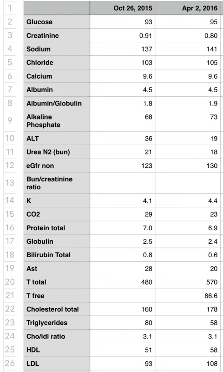Click the Cholesterol total label cell

click(x=56, y=309)
